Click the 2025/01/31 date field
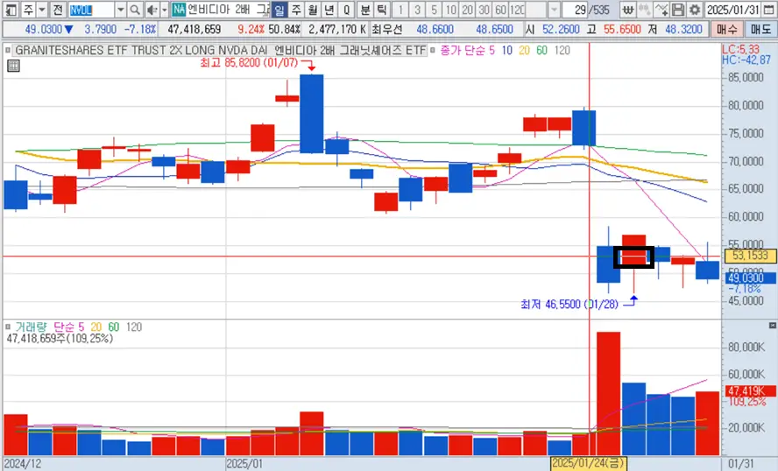 coord(732,10)
